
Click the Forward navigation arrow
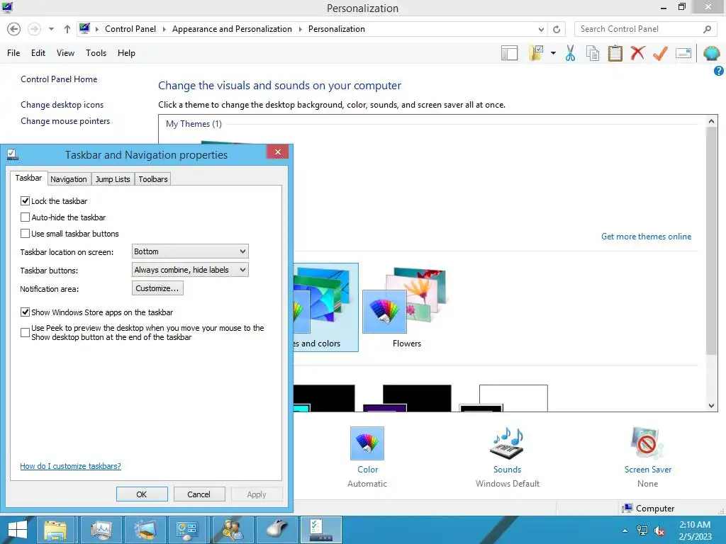[x=34, y=29]
